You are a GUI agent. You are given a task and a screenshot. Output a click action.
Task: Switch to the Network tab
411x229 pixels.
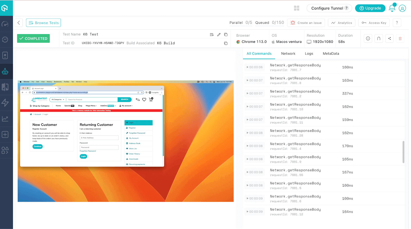[288, 53]
